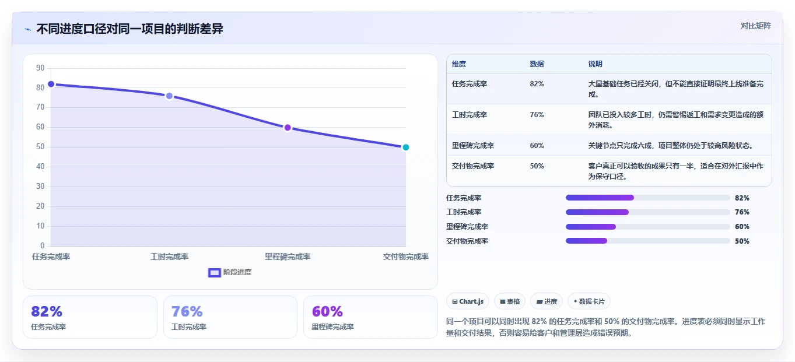Click the 76% table cell

pyautogui.click(x=537, y=115)
